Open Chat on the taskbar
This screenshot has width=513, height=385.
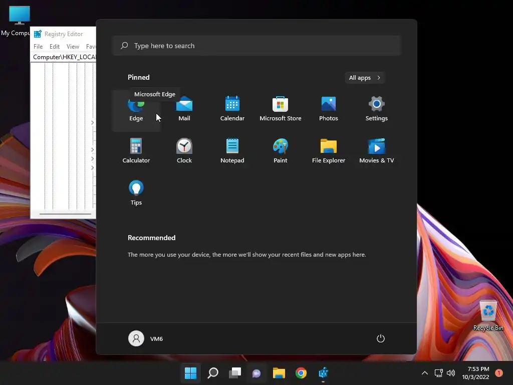coord(256,373)
